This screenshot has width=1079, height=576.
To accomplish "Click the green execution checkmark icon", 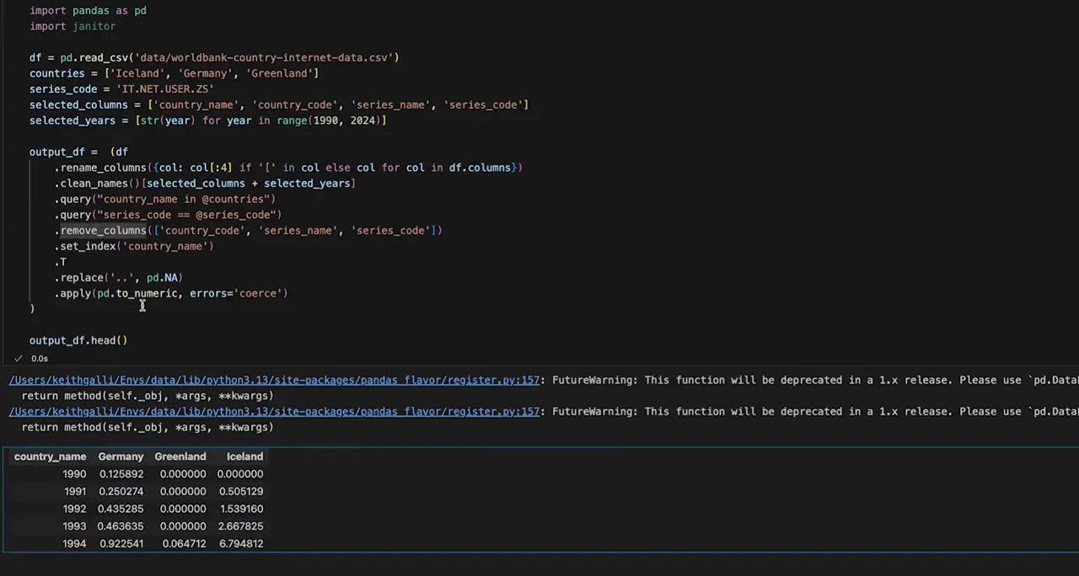I will click(x=18, y=358).
